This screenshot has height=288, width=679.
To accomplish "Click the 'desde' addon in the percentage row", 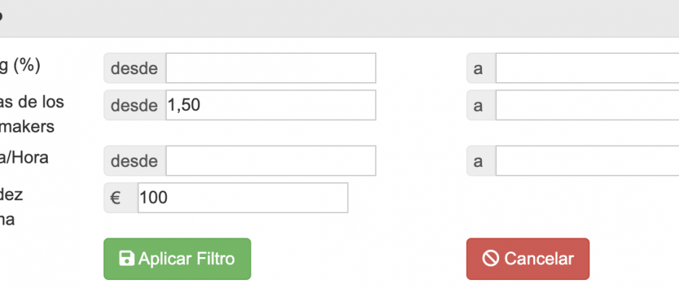I will (134, 68).
